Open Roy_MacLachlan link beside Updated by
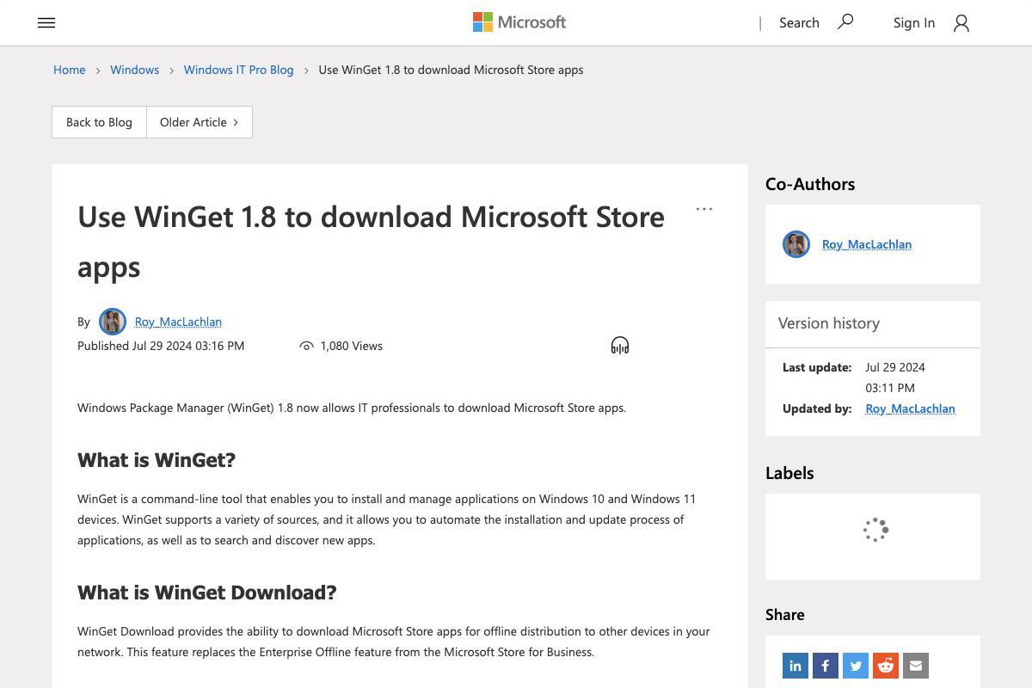The image size is (1032, 688). point(910,408)
